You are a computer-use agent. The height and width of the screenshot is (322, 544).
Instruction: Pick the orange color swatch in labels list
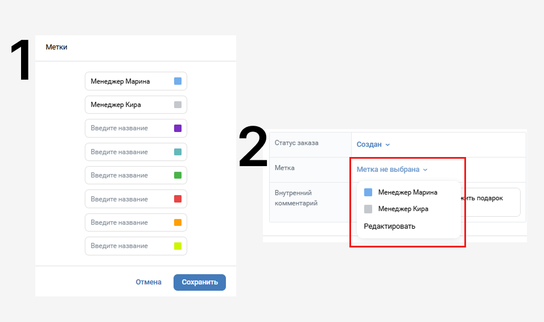(178, 222)
